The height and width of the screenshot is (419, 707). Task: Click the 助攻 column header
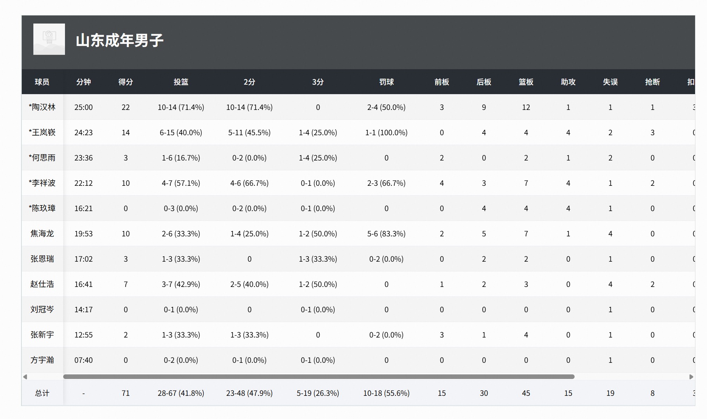[x=568, y=82]
